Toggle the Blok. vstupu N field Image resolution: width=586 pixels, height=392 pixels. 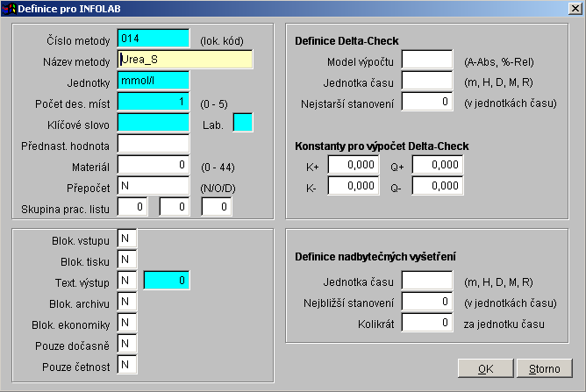(x=127, y=239)
